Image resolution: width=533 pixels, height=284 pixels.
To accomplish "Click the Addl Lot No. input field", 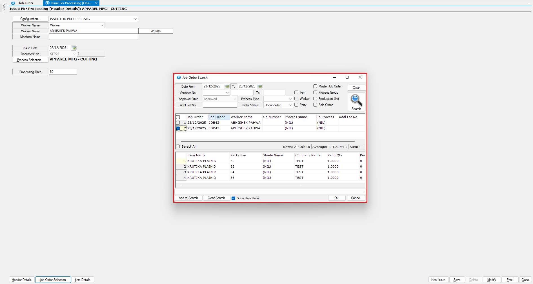I will [x=220, y=105].
